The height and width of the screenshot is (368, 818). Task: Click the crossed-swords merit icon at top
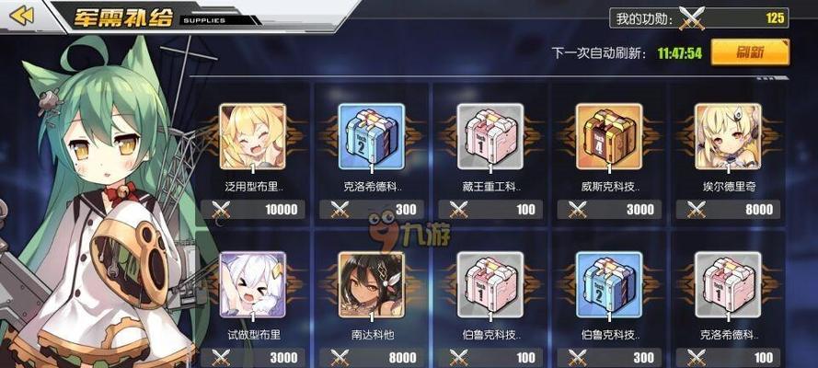[692, 18]
